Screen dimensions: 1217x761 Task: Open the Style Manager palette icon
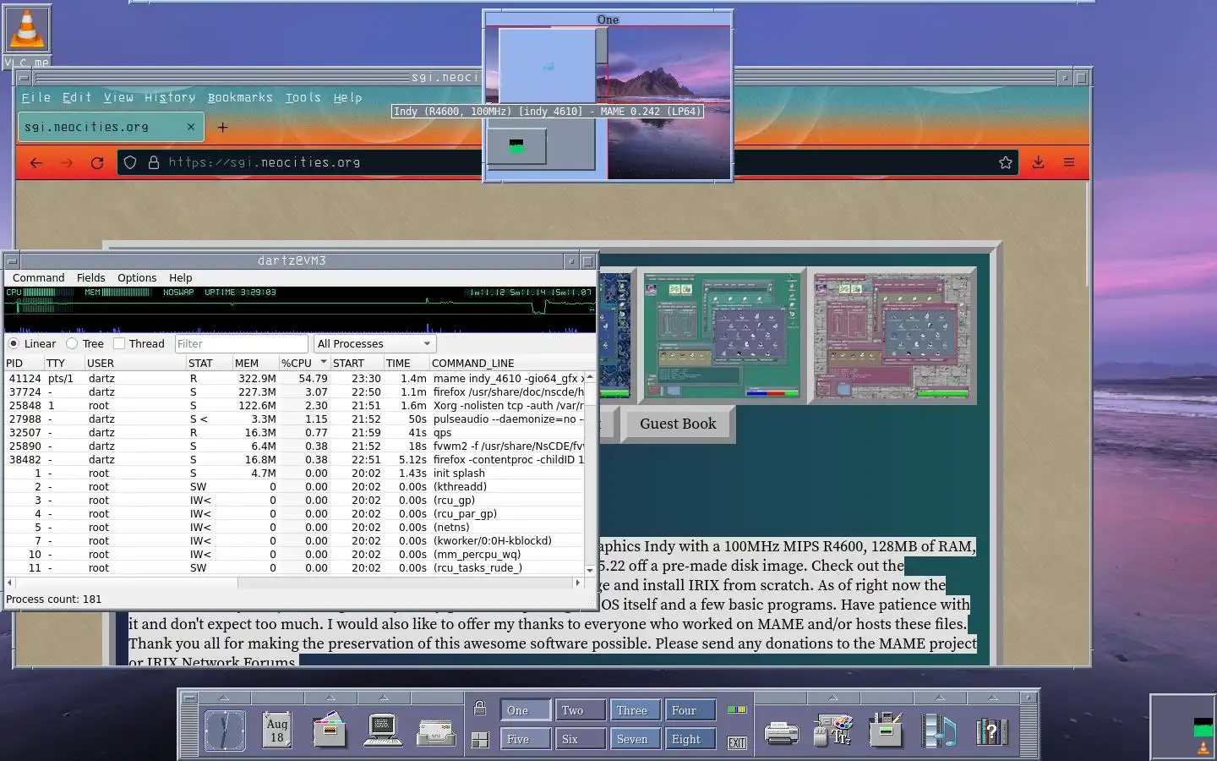pyautogui.click(x=833, y=730)
